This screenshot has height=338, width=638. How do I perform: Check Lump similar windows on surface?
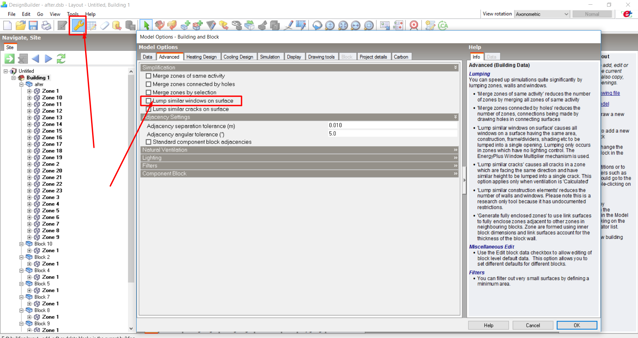(149, 101)
